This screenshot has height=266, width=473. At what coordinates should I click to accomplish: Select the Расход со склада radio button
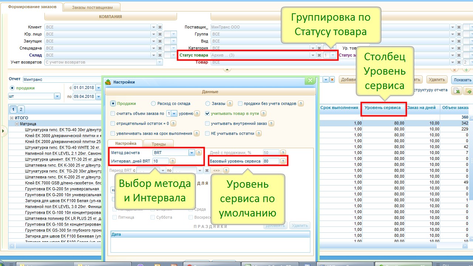coord(153,104)
